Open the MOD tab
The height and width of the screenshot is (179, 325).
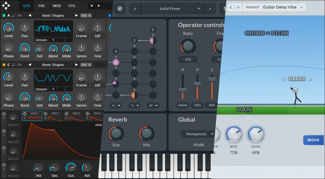coord(57,6)
